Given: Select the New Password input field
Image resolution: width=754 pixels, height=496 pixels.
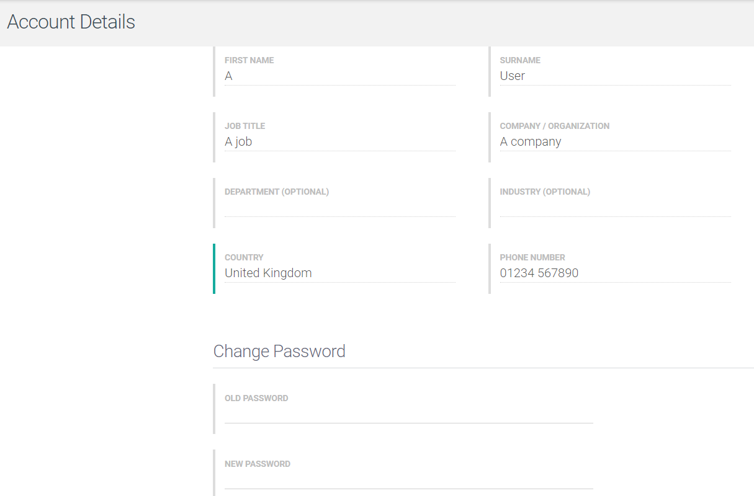Looking at the screenshot, I should pos(408,482).
